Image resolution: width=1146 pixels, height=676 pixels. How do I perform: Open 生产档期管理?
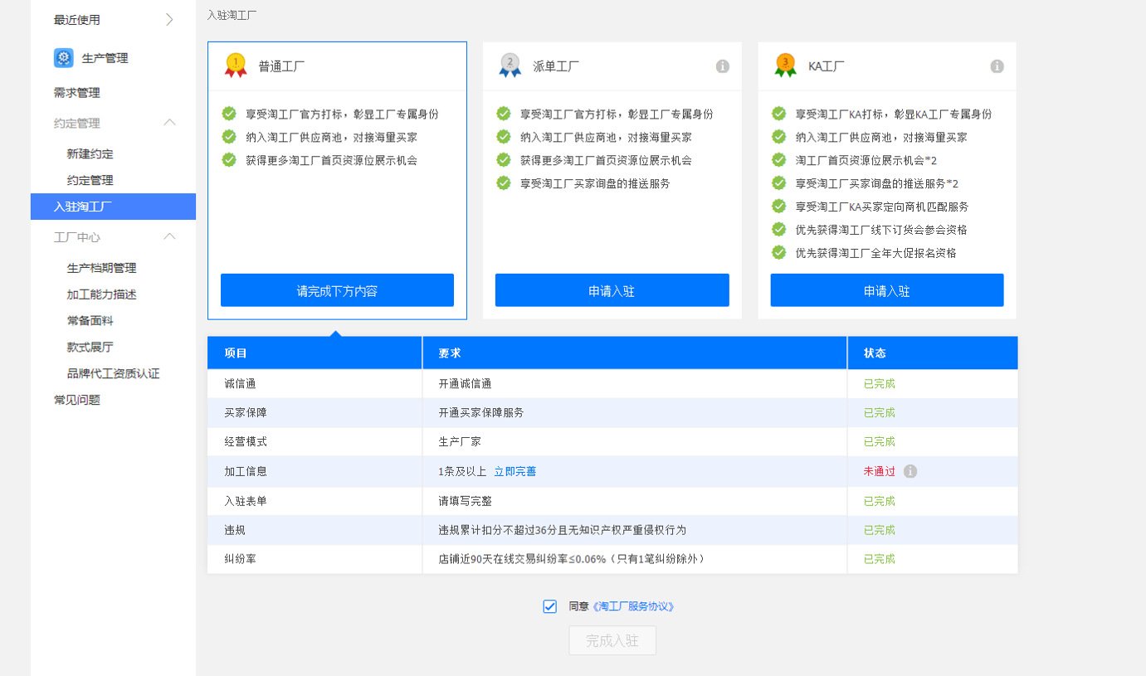[x=102, y=268]
